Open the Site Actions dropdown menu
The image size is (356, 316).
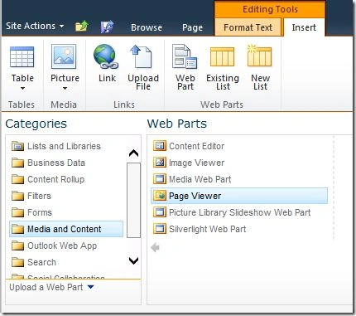(x=36, y=26)
